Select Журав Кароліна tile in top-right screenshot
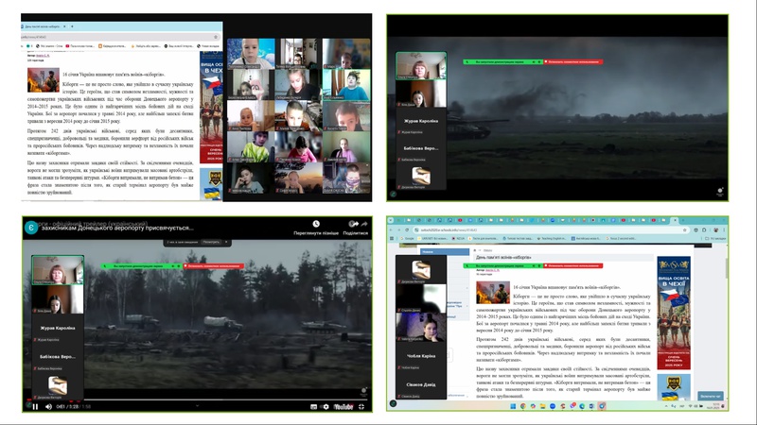 click(x=421, y=122)
